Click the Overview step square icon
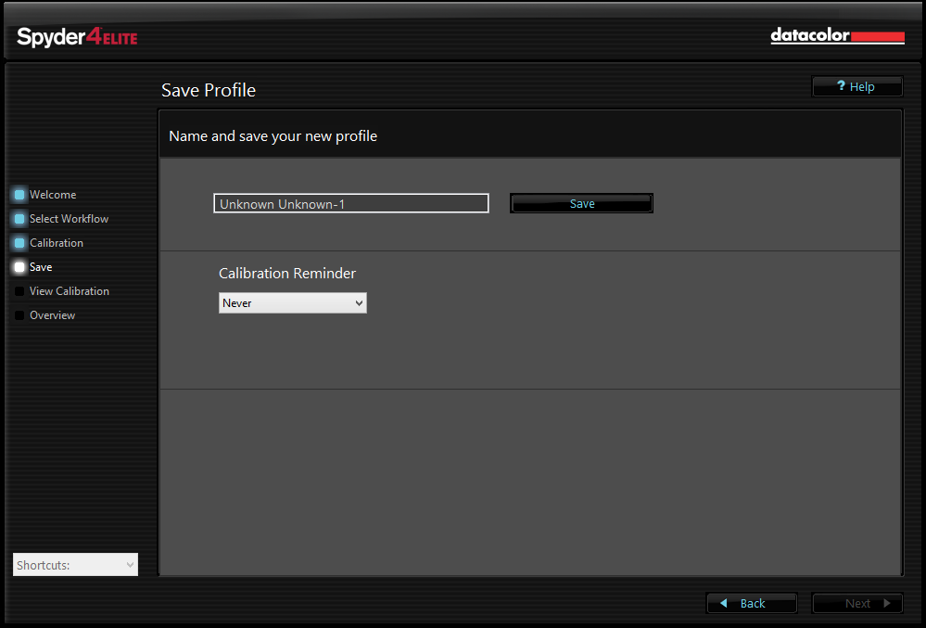The width and height of the screenshot is (926, 628). [x=19, y=314]
